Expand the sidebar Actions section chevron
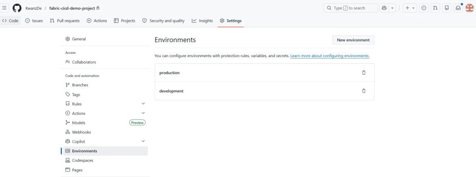 pyautogui.click(x=143, y=113)
